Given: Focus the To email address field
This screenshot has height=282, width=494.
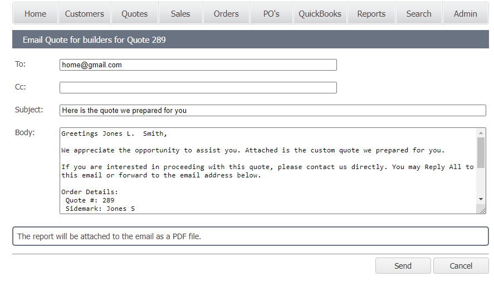Looking at the screenshot, I should (x=198, y=65).
